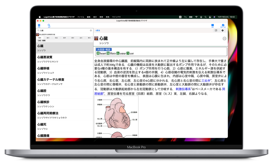
Task: Select the 全文 search mode tab
Action: pos(81,38)
